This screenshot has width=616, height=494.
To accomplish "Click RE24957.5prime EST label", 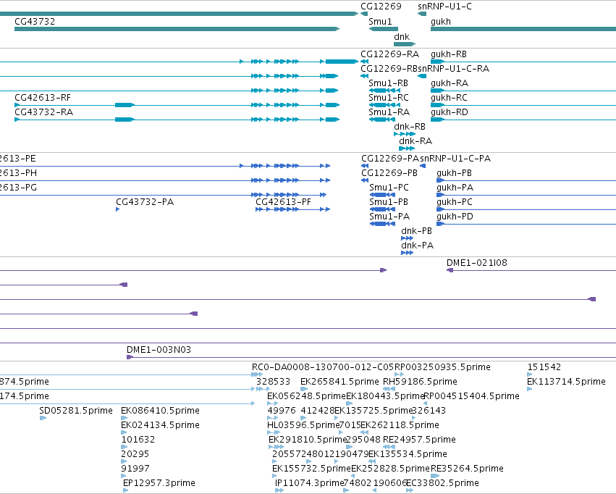I will tap(419, 440).
